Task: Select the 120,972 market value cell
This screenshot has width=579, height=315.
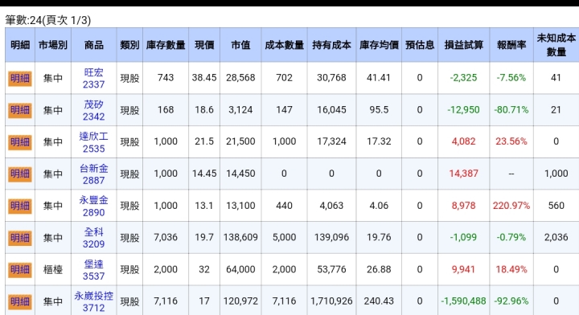Action: tap(240, 301)
